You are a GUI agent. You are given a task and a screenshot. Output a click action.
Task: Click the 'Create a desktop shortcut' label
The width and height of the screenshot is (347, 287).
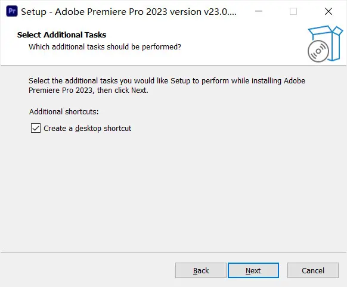click(x=88, y=129)
